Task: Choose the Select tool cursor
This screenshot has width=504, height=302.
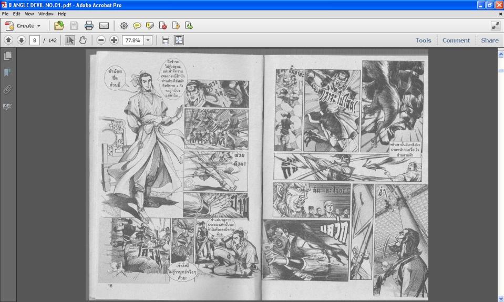Action: pyautogui.click(x=70, y=40)
